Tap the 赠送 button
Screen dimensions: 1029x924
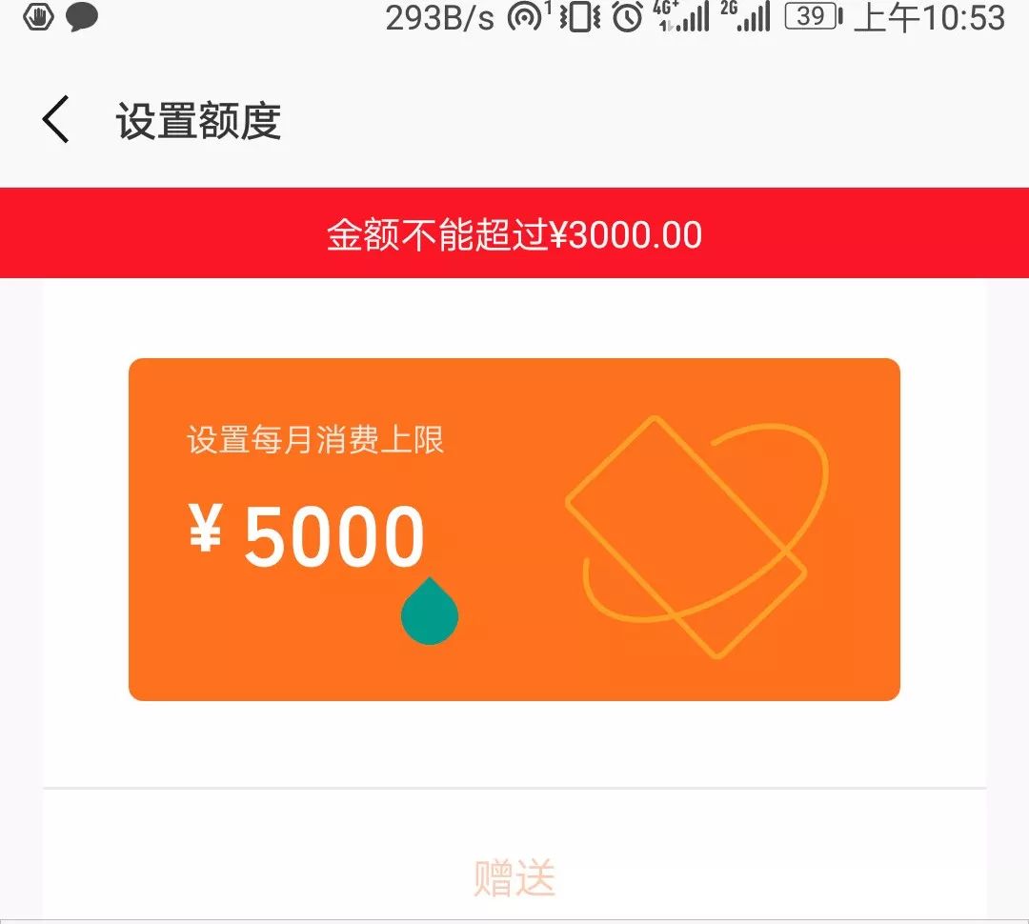point(514,877)
